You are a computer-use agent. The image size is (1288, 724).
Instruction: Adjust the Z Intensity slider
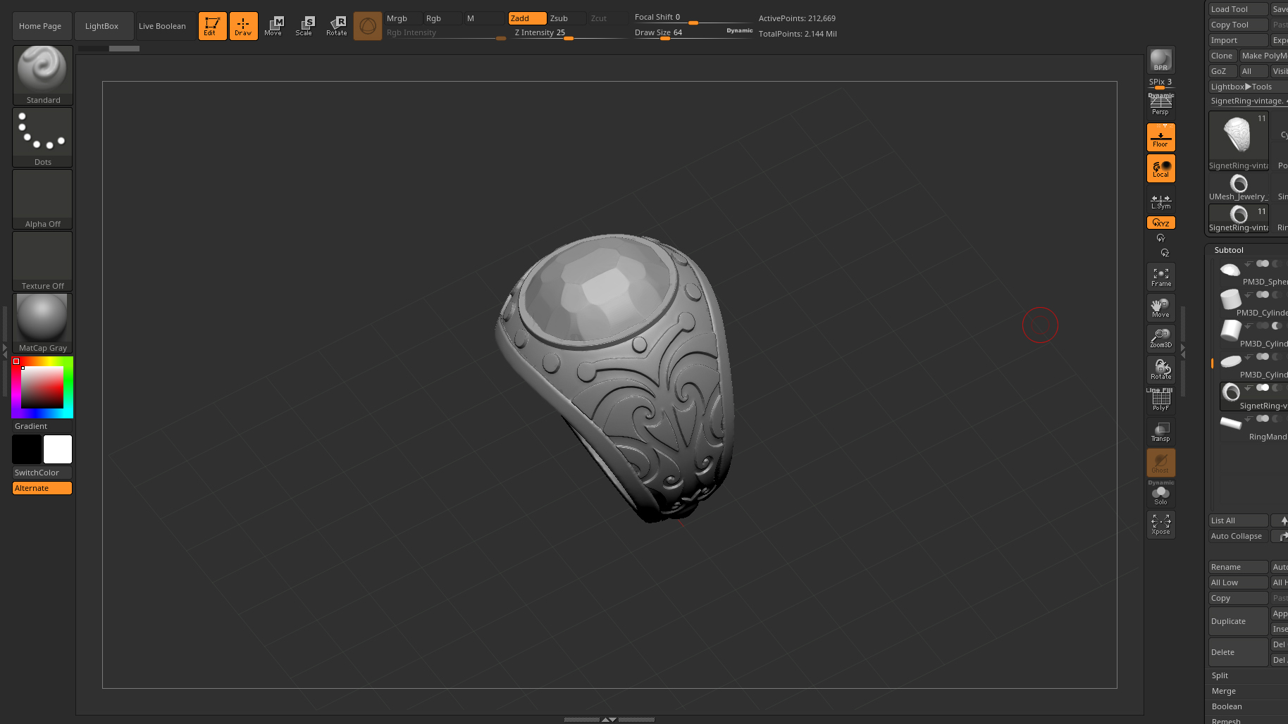(x=569, y=33)
